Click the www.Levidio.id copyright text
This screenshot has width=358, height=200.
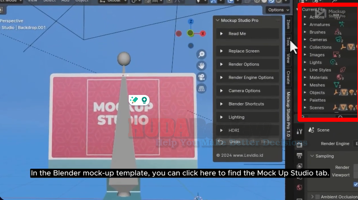pos(239,155)
